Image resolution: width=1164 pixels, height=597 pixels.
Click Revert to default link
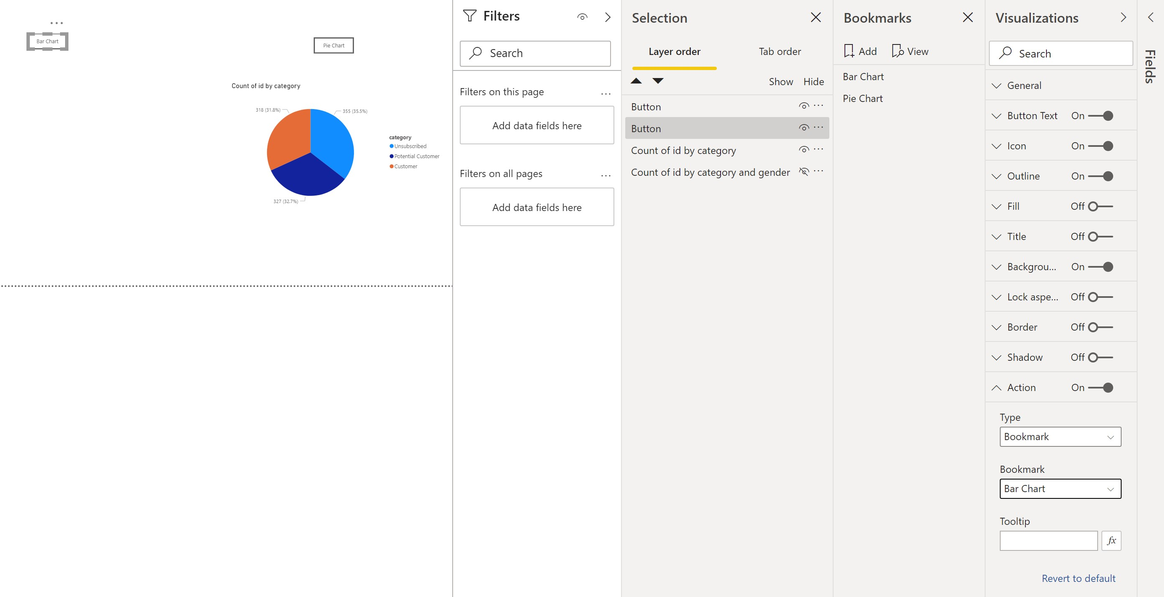pyautogui.click(x=1078, y=579)
